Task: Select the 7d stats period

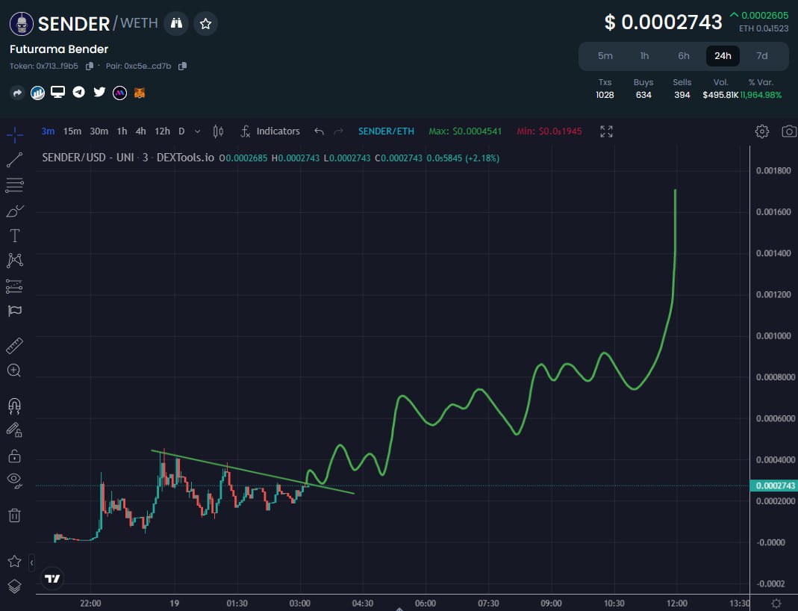Action: [x=762, y=56]
